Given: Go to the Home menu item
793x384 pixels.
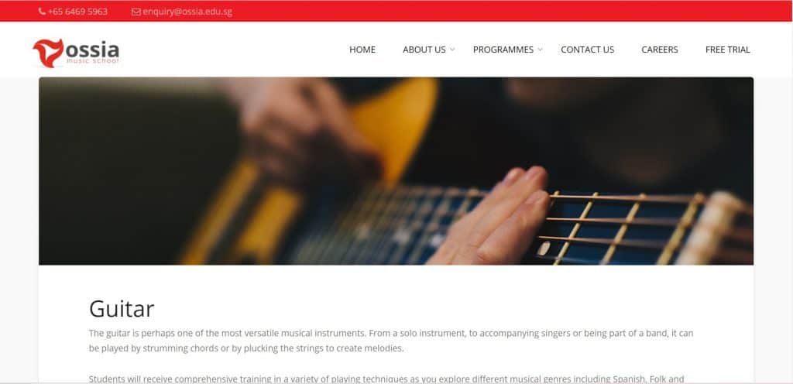Looking at the screenshot, I should [x=362, y=50].
